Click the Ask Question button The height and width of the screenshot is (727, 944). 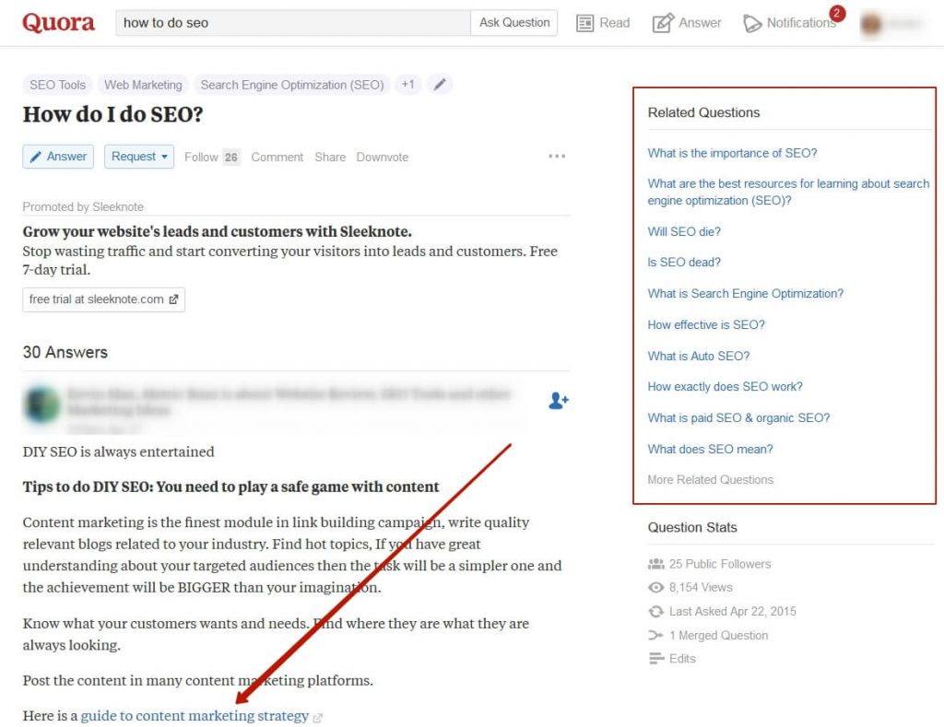pyautogui.click(x=513, y=22)
